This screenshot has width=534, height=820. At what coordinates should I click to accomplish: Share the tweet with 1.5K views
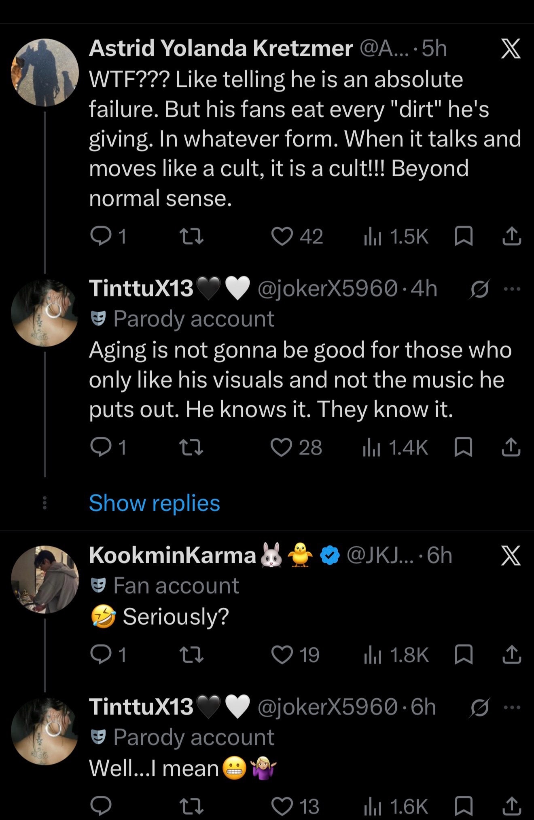(511, 237)
